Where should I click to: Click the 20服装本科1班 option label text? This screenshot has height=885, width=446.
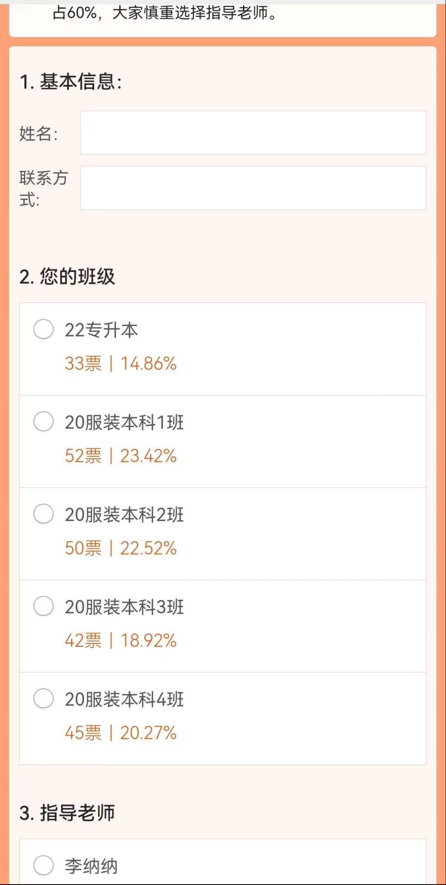[x=124, y=422]
